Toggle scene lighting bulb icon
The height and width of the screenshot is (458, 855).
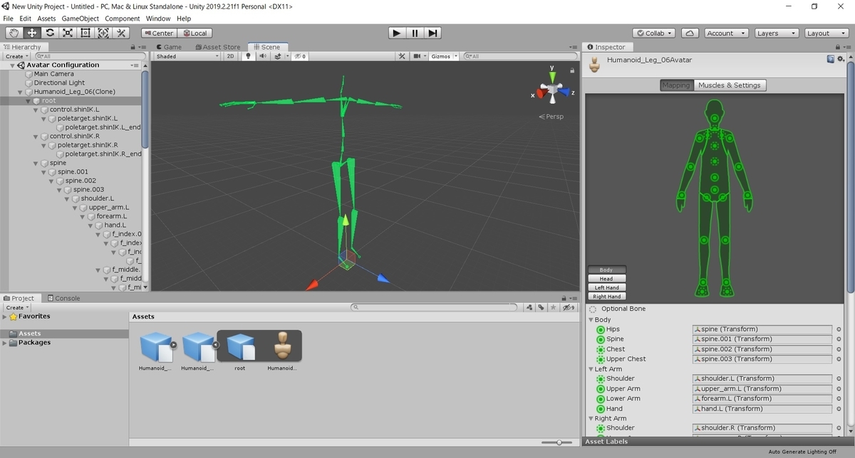[249, 56]
